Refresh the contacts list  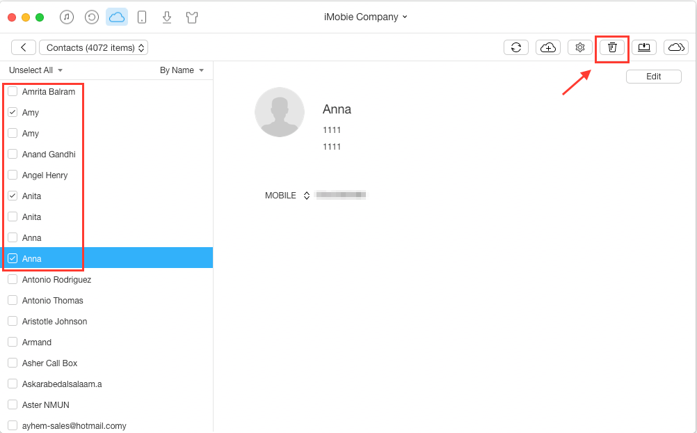[x=516, y=47]
